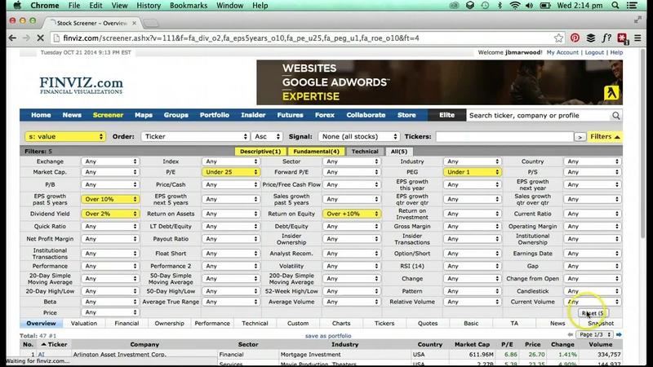This screenshot has height=367, width=653.
Task: Open the Help link
Action: tap(616, 52)
